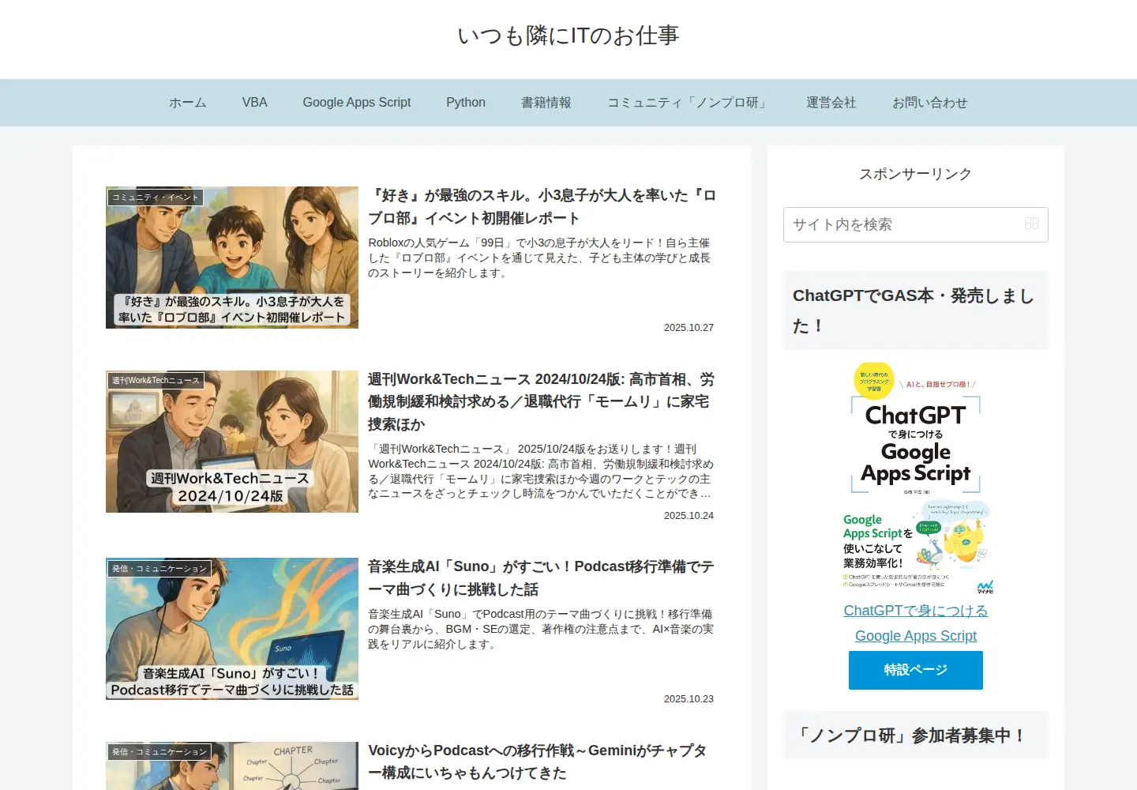
Task: Click the スポンサーリンク label
Action: [x=916, y=174]
